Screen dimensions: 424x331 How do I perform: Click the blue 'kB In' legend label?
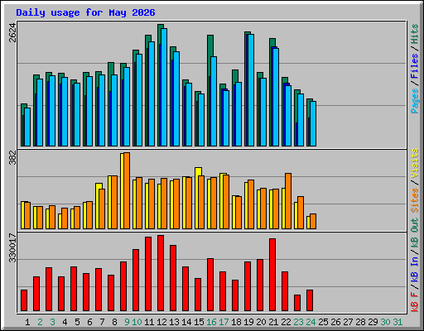[415, 269]
